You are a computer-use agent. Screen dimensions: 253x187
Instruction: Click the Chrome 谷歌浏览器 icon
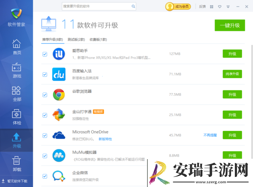pyautogui.click(x=59, y=95)
